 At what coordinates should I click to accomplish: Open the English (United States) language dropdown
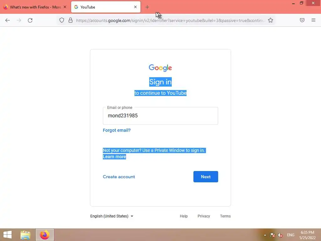click(x=112, y=216)
